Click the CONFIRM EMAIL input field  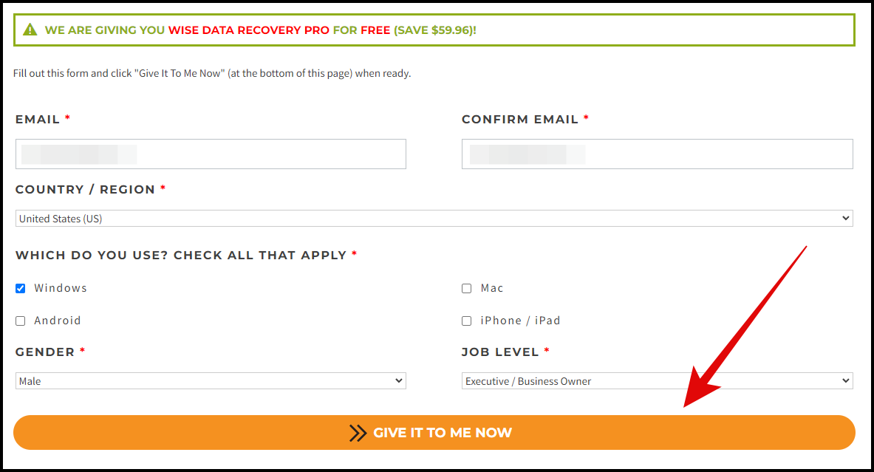click(x=657, y=154)
